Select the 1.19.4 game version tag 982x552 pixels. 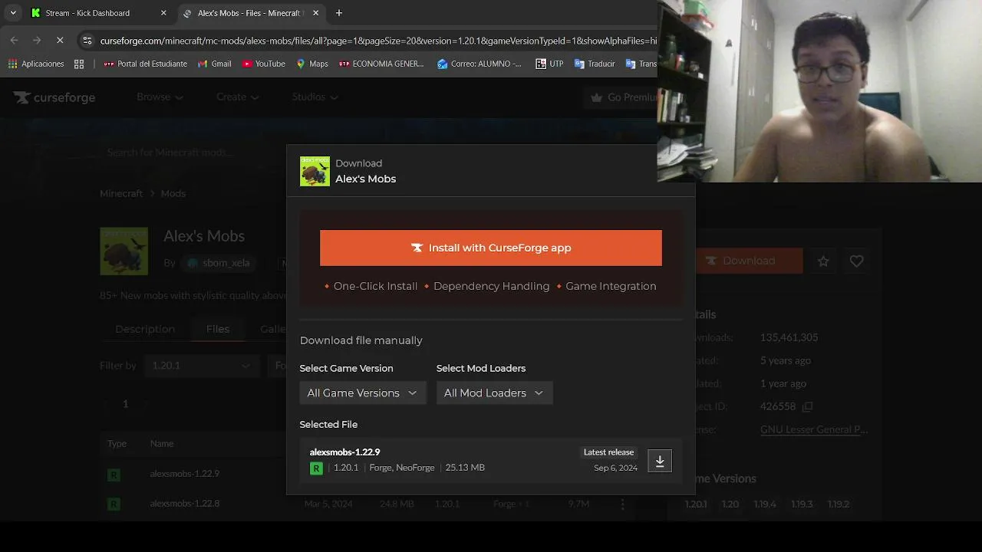click(x=765, y=504)
